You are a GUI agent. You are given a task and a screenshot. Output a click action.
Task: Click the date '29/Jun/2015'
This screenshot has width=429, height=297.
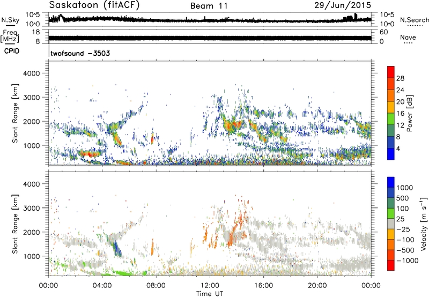343,5
